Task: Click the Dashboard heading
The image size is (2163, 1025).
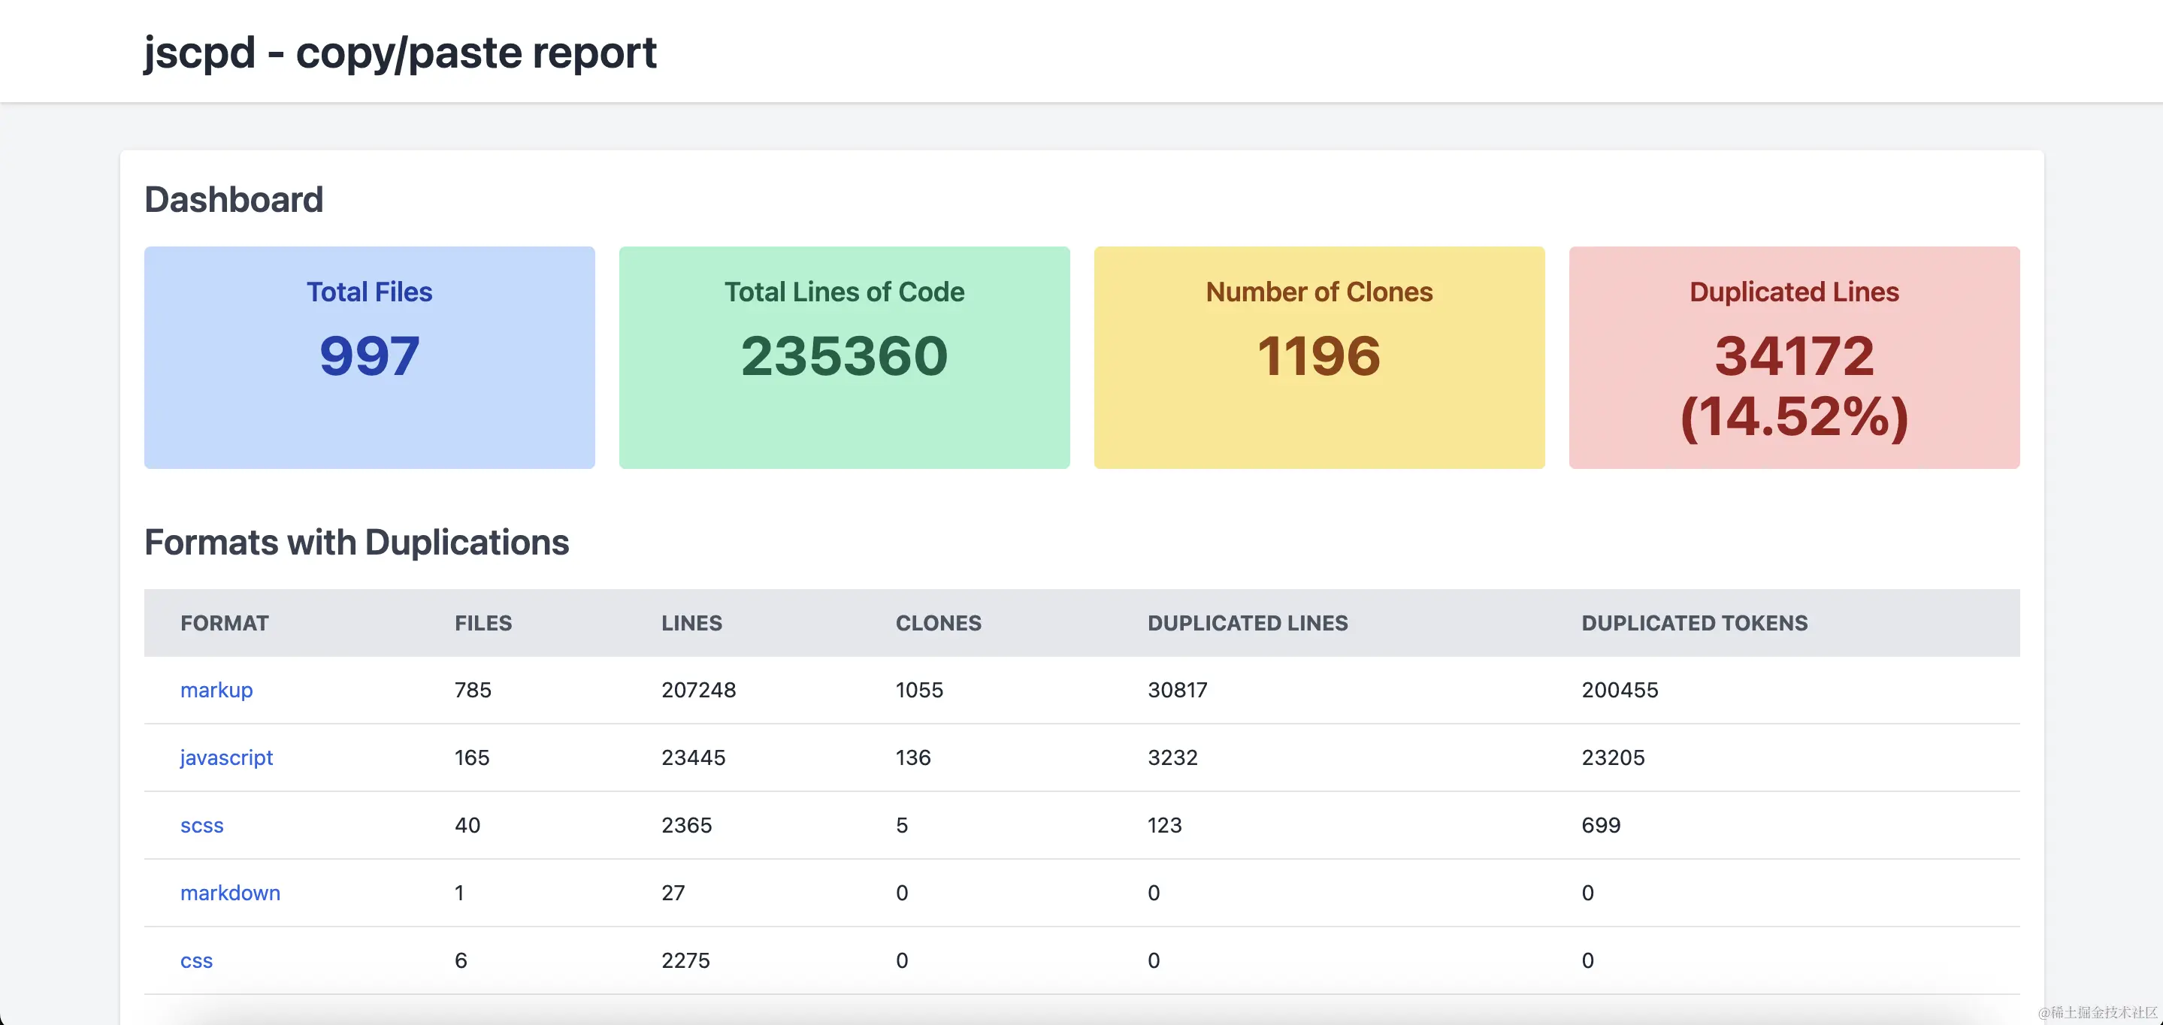Action: 234,200
